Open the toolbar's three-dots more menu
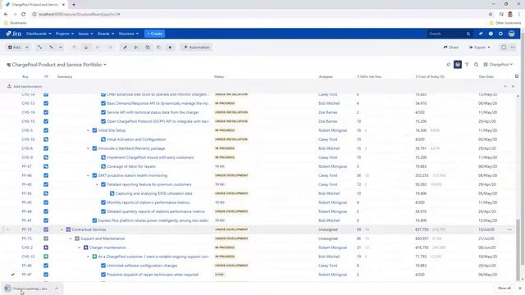Viewport: 525px width, 295px height. pos(513,48)
